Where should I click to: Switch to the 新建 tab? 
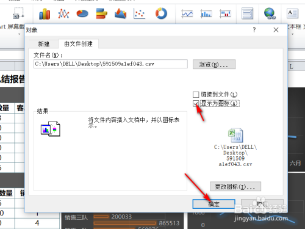coord(44,44)
